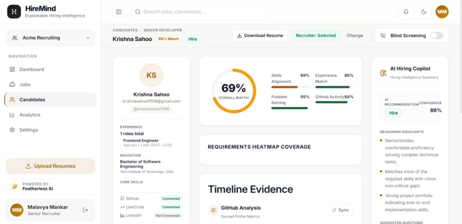Click the Skills Alignment progress bar
462x224 pixels.
[x=290, y=87]
